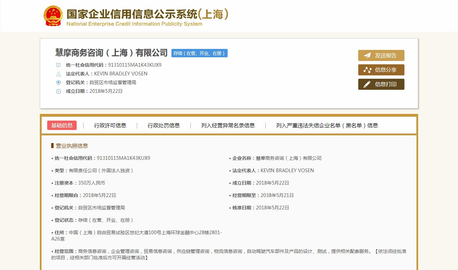The width and height of the screenshot is (458, 270).
Task: Click the person icon beside legal representative
Action: pyautogui.click(x=59, y=74)
